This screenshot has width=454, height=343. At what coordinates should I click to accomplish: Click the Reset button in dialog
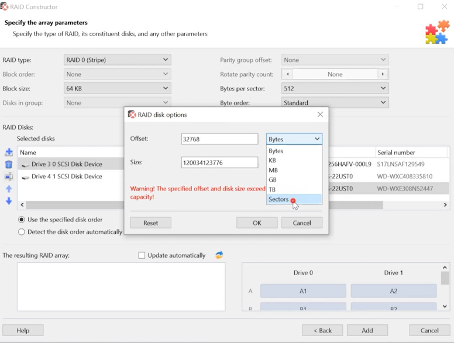click(150, 223)
